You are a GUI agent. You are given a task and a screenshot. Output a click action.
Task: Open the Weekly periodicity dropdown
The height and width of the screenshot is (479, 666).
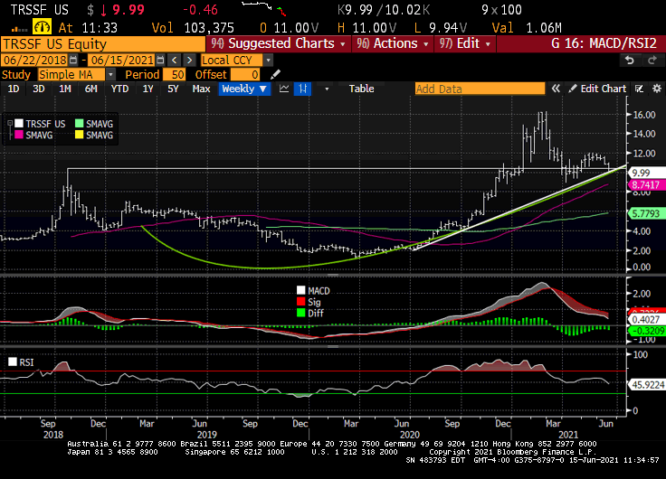pyautogui.click(x=244, y=89)
